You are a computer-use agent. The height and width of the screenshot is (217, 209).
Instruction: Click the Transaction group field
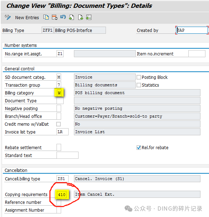coord(59,85)
